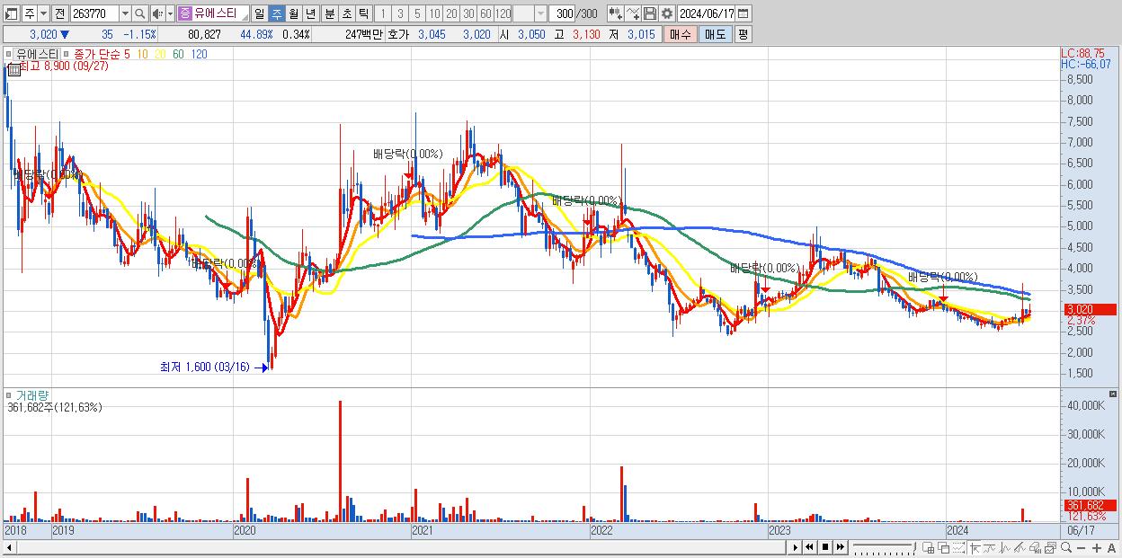
Task: Click the candle count field 300
Action: tap(562, 13)
